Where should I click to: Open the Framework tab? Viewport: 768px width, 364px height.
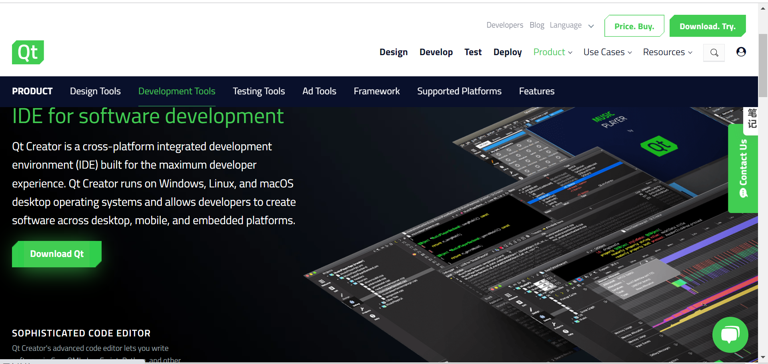pyautogui.click(x=377, y=91)
